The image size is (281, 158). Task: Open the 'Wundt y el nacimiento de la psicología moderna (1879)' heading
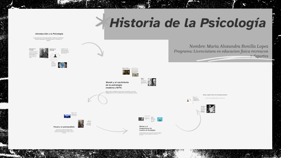coord(117,85)
